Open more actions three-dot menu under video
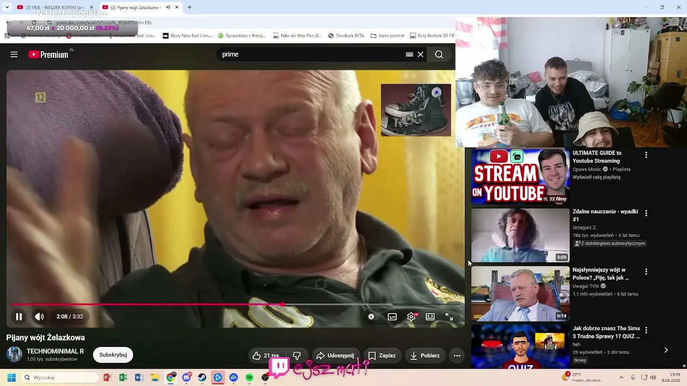687x386 pixels. tap(457, 355)
